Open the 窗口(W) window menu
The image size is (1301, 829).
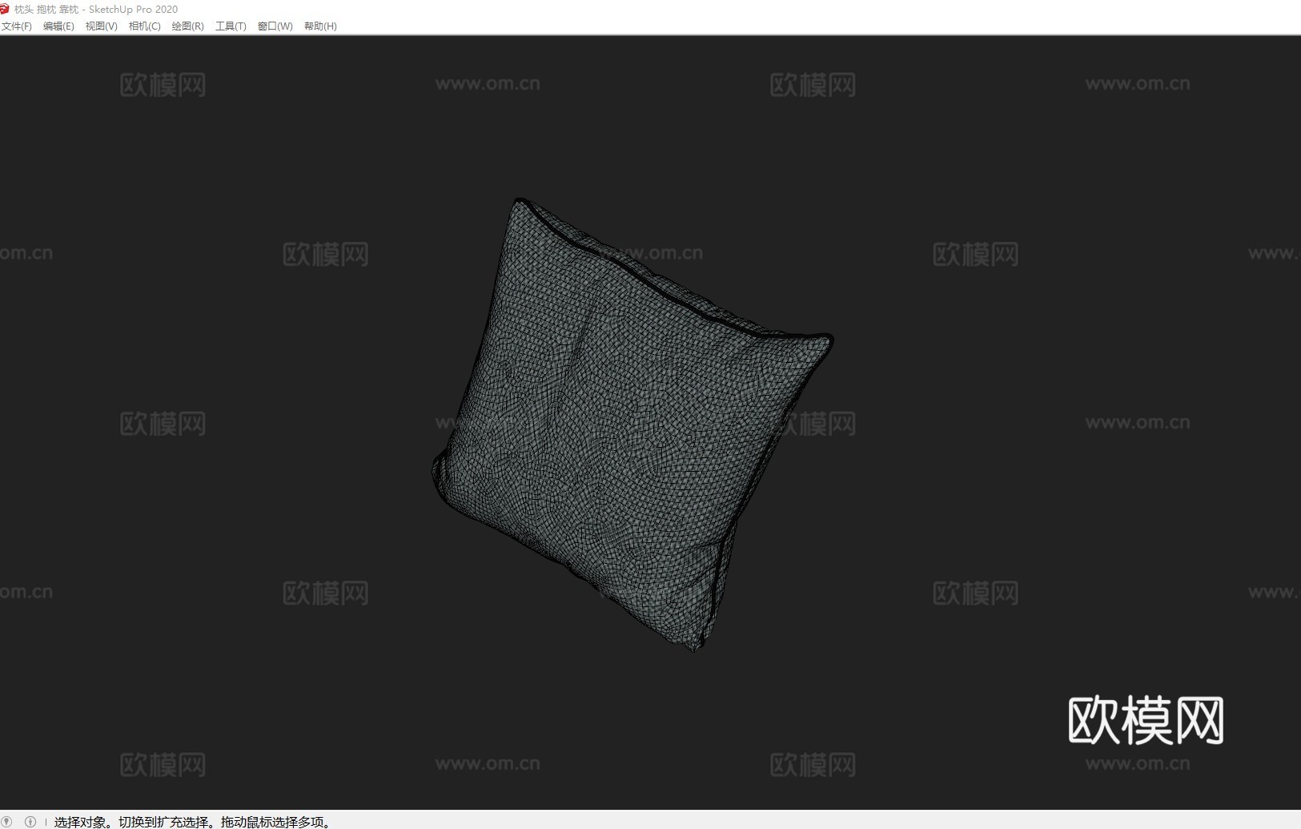[x=275, y=26]
